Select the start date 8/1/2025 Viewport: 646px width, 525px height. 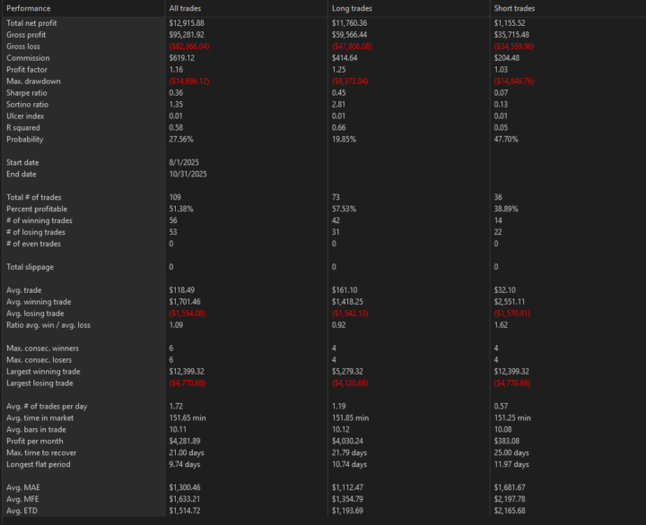[x=184, y=162]
